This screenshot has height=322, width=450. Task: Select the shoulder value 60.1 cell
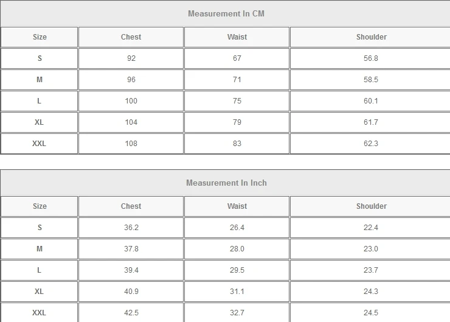(x=371, y=101)
